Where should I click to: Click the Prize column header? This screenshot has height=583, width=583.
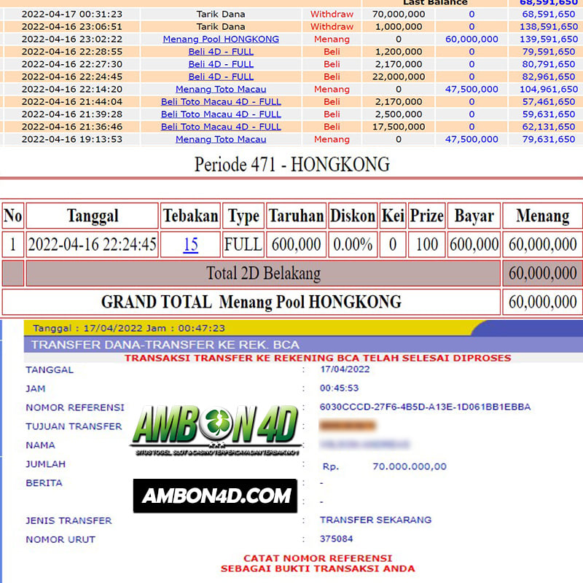(x=426, y=216)
